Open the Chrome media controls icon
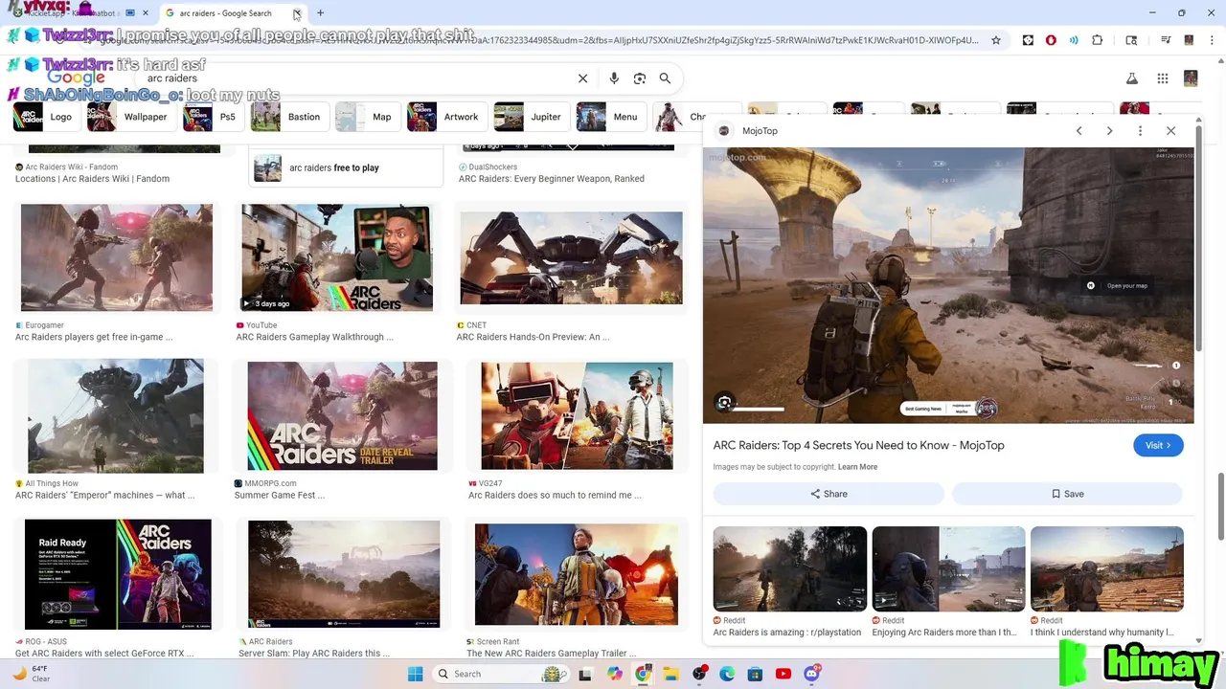 [1166, 40]
